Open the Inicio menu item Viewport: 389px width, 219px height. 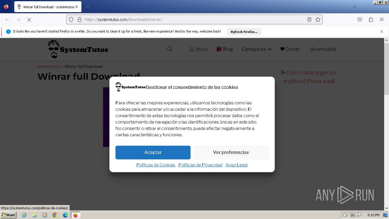tap(198, 49)
